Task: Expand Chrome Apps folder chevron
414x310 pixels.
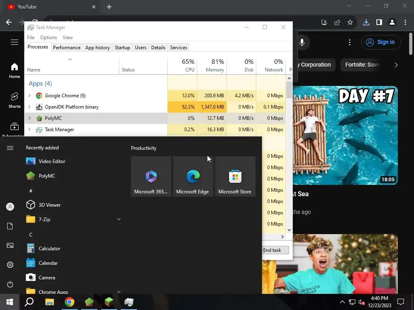Action: (119, 292)
